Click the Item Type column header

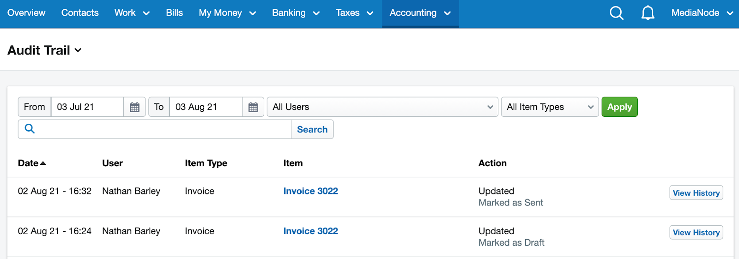(206, 163)
